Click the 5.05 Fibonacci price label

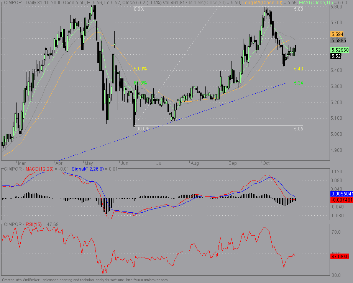299,129
